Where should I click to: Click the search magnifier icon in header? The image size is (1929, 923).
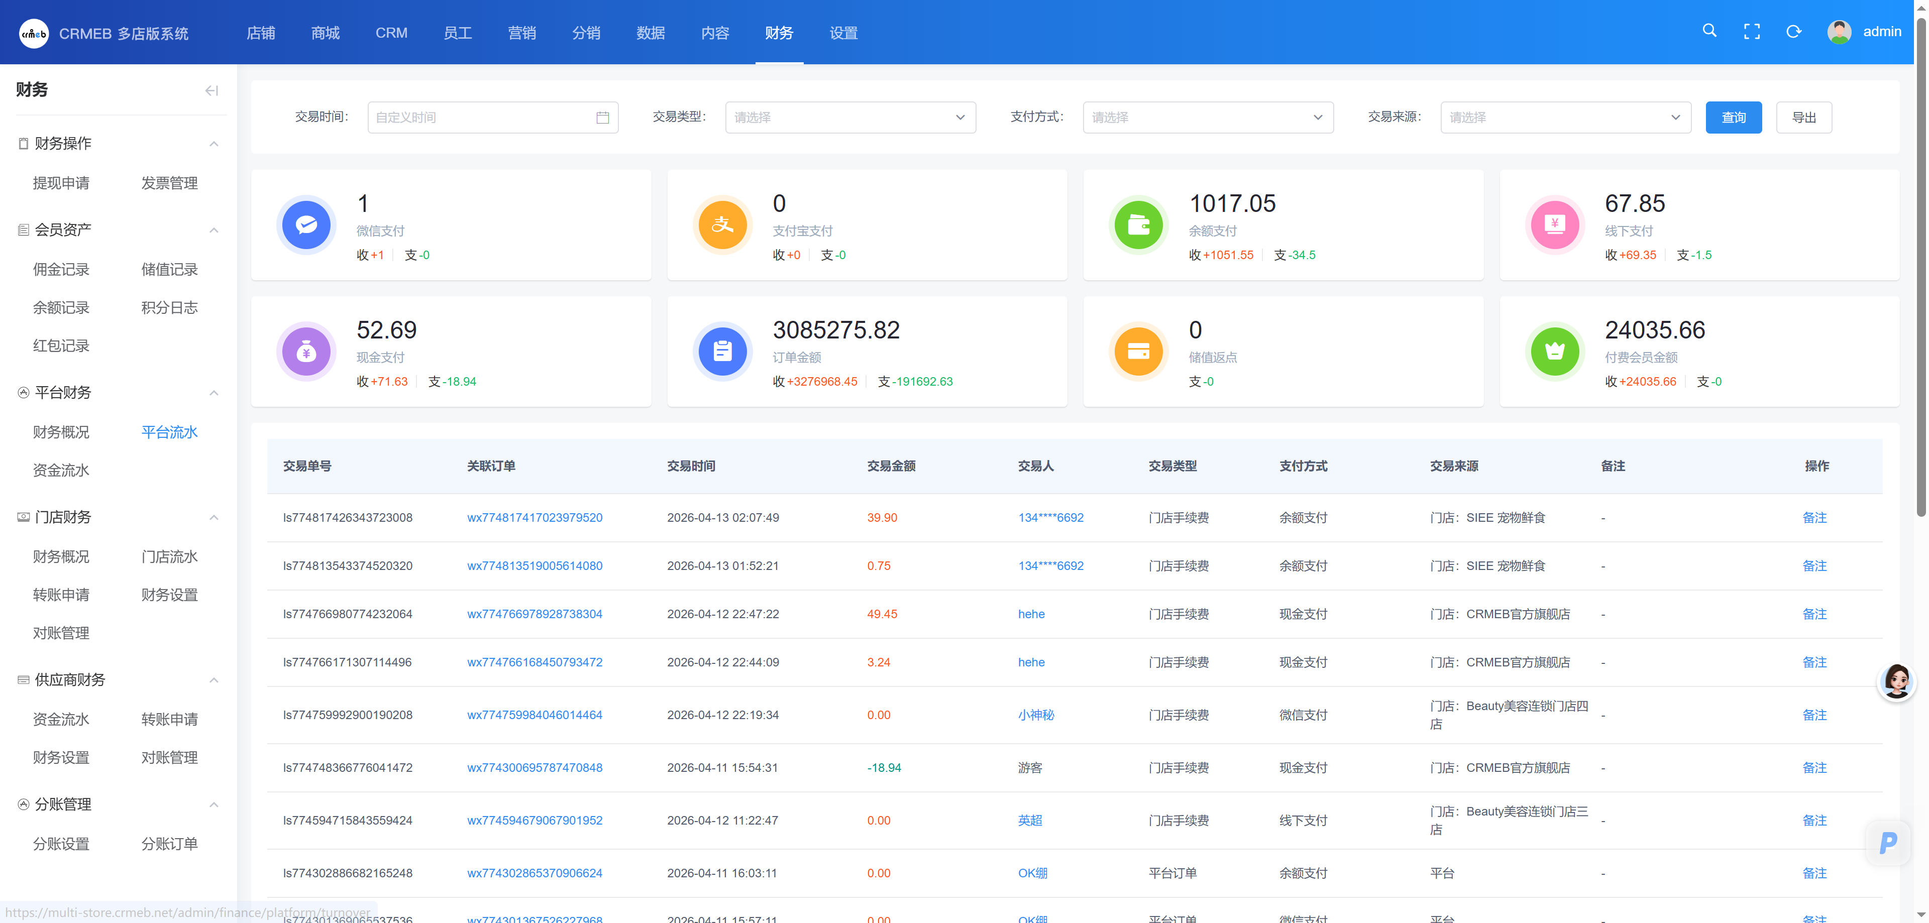click(1709, 31)
